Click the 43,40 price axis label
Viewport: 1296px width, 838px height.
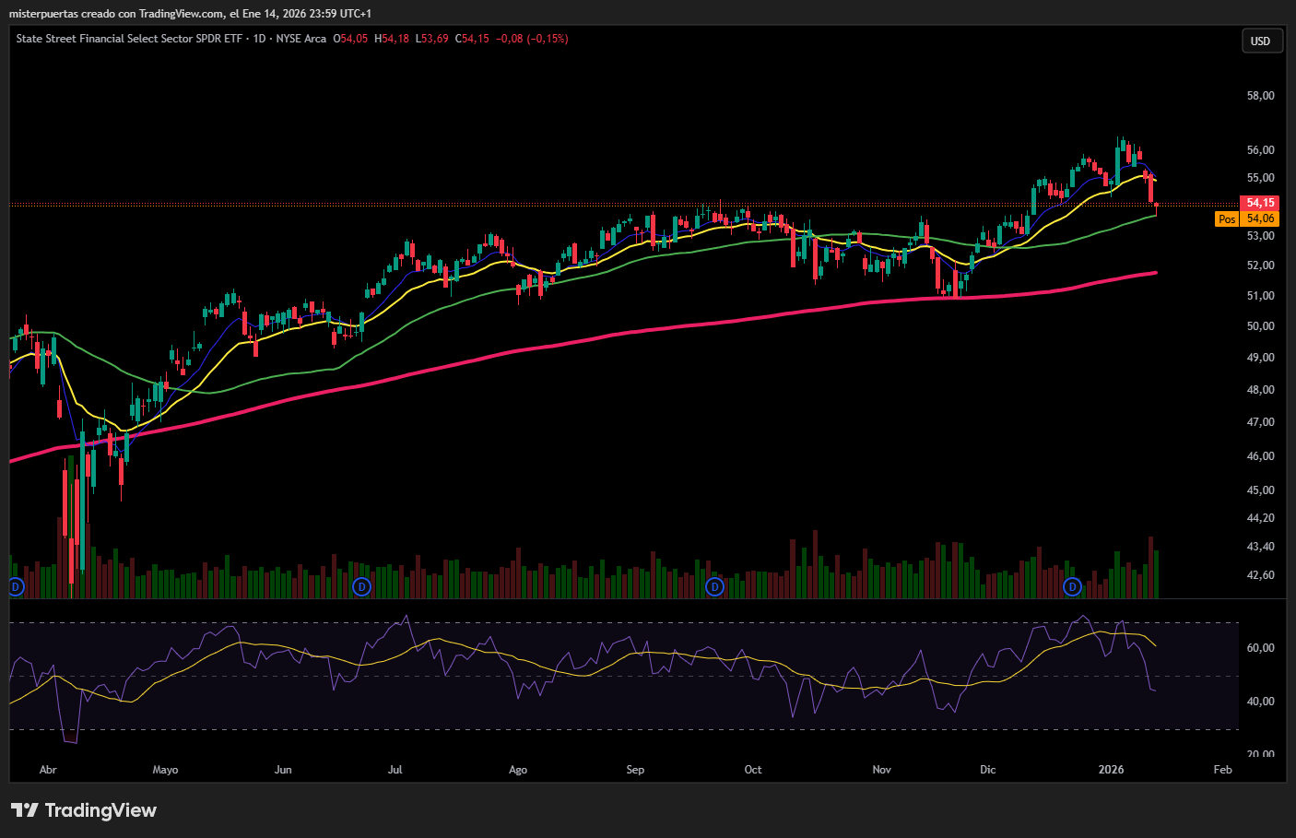coord(1260,547)
